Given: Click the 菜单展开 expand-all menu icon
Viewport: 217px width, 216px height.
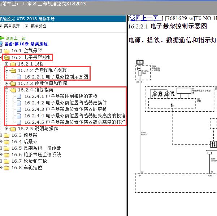Looking at the screenshot, I should pyautogui.click(x=1, y=26).
